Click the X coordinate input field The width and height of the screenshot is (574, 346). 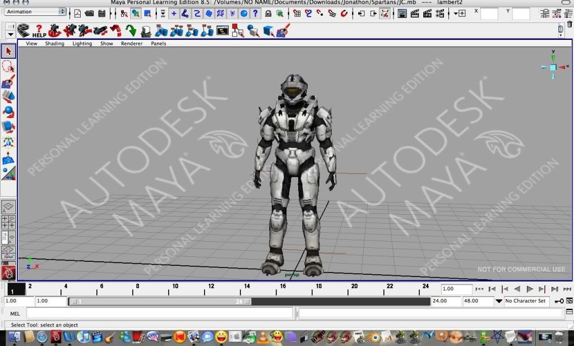[x=489, y=13]
